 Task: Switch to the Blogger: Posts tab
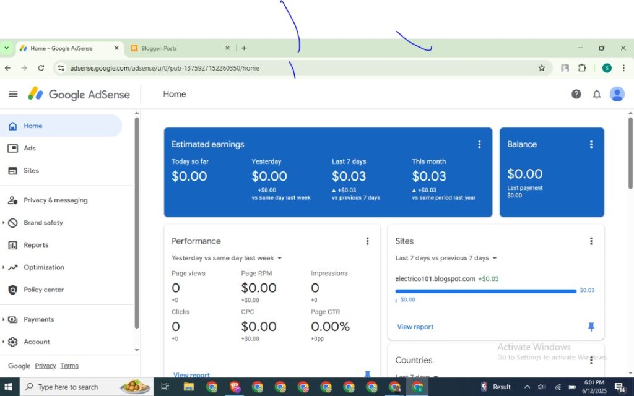point(180,48)
